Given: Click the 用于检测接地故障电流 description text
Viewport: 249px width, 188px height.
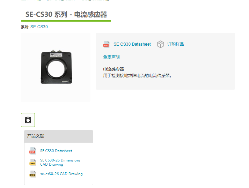Looking at the screenshot, I should point(137,76).
